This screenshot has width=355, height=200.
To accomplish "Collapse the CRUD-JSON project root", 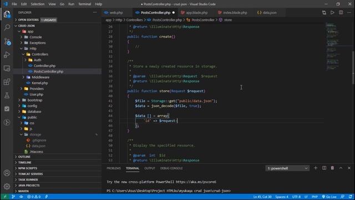I will 16,26.
